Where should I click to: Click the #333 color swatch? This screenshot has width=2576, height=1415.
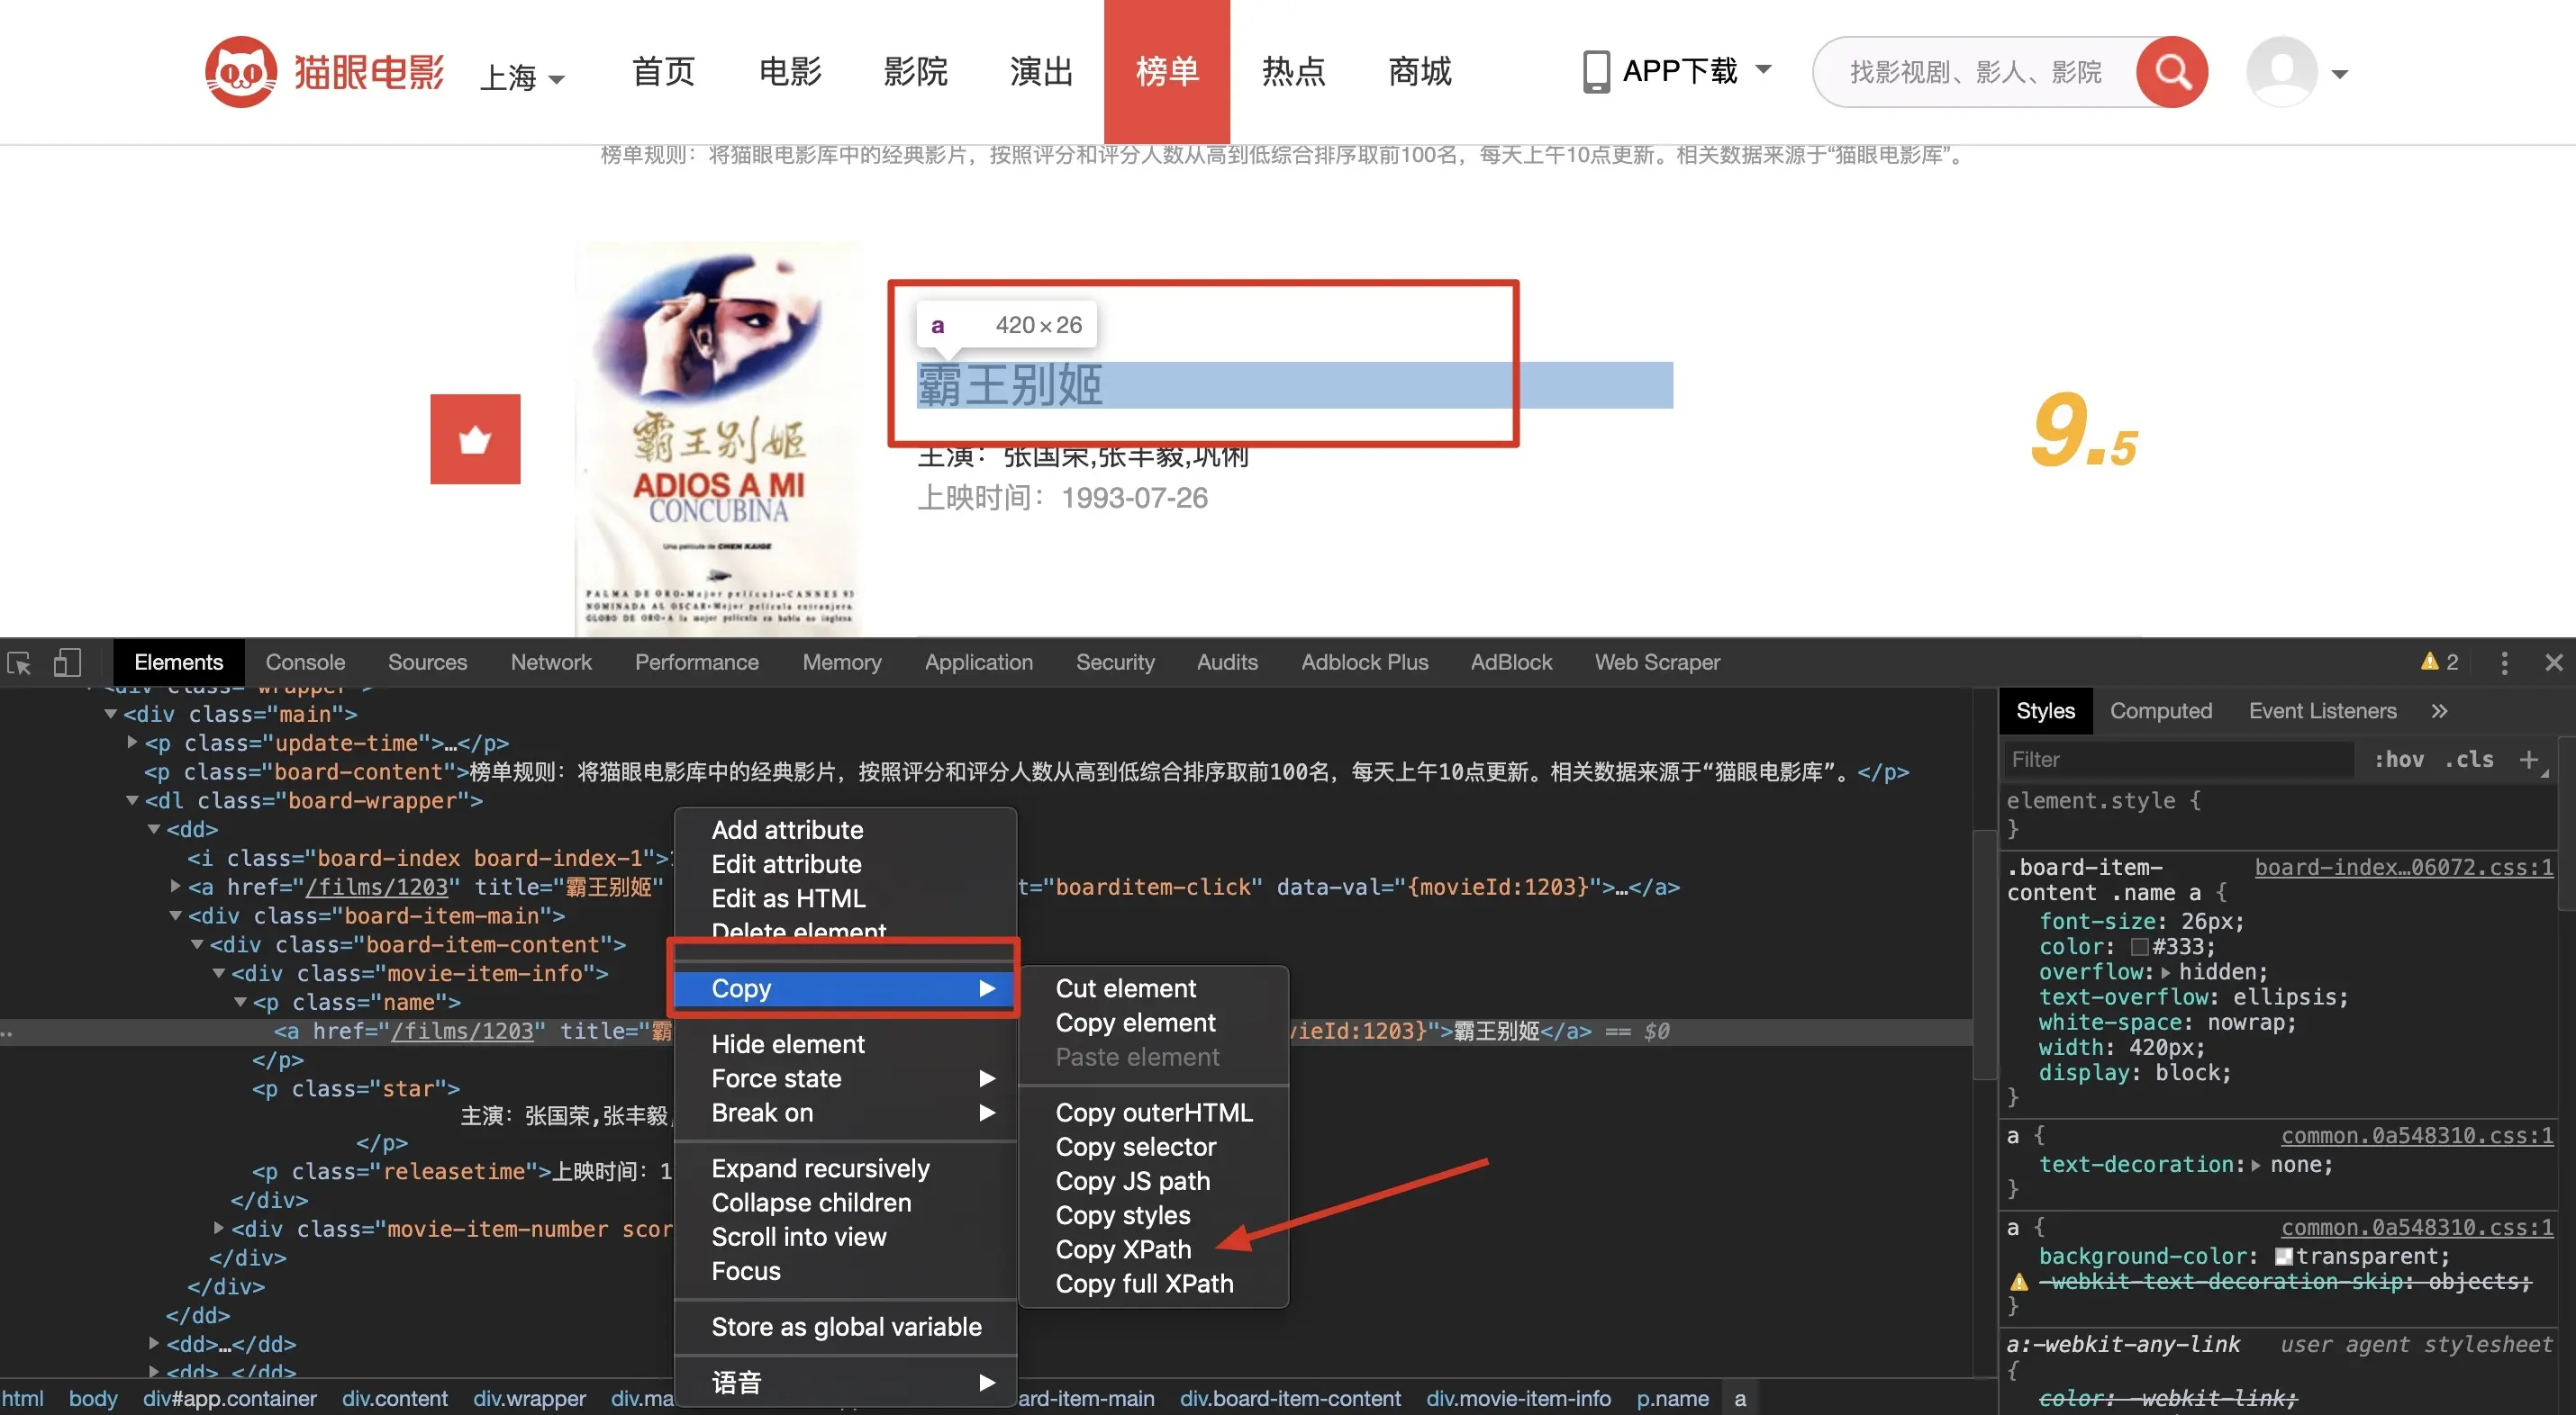point(2139,946)
